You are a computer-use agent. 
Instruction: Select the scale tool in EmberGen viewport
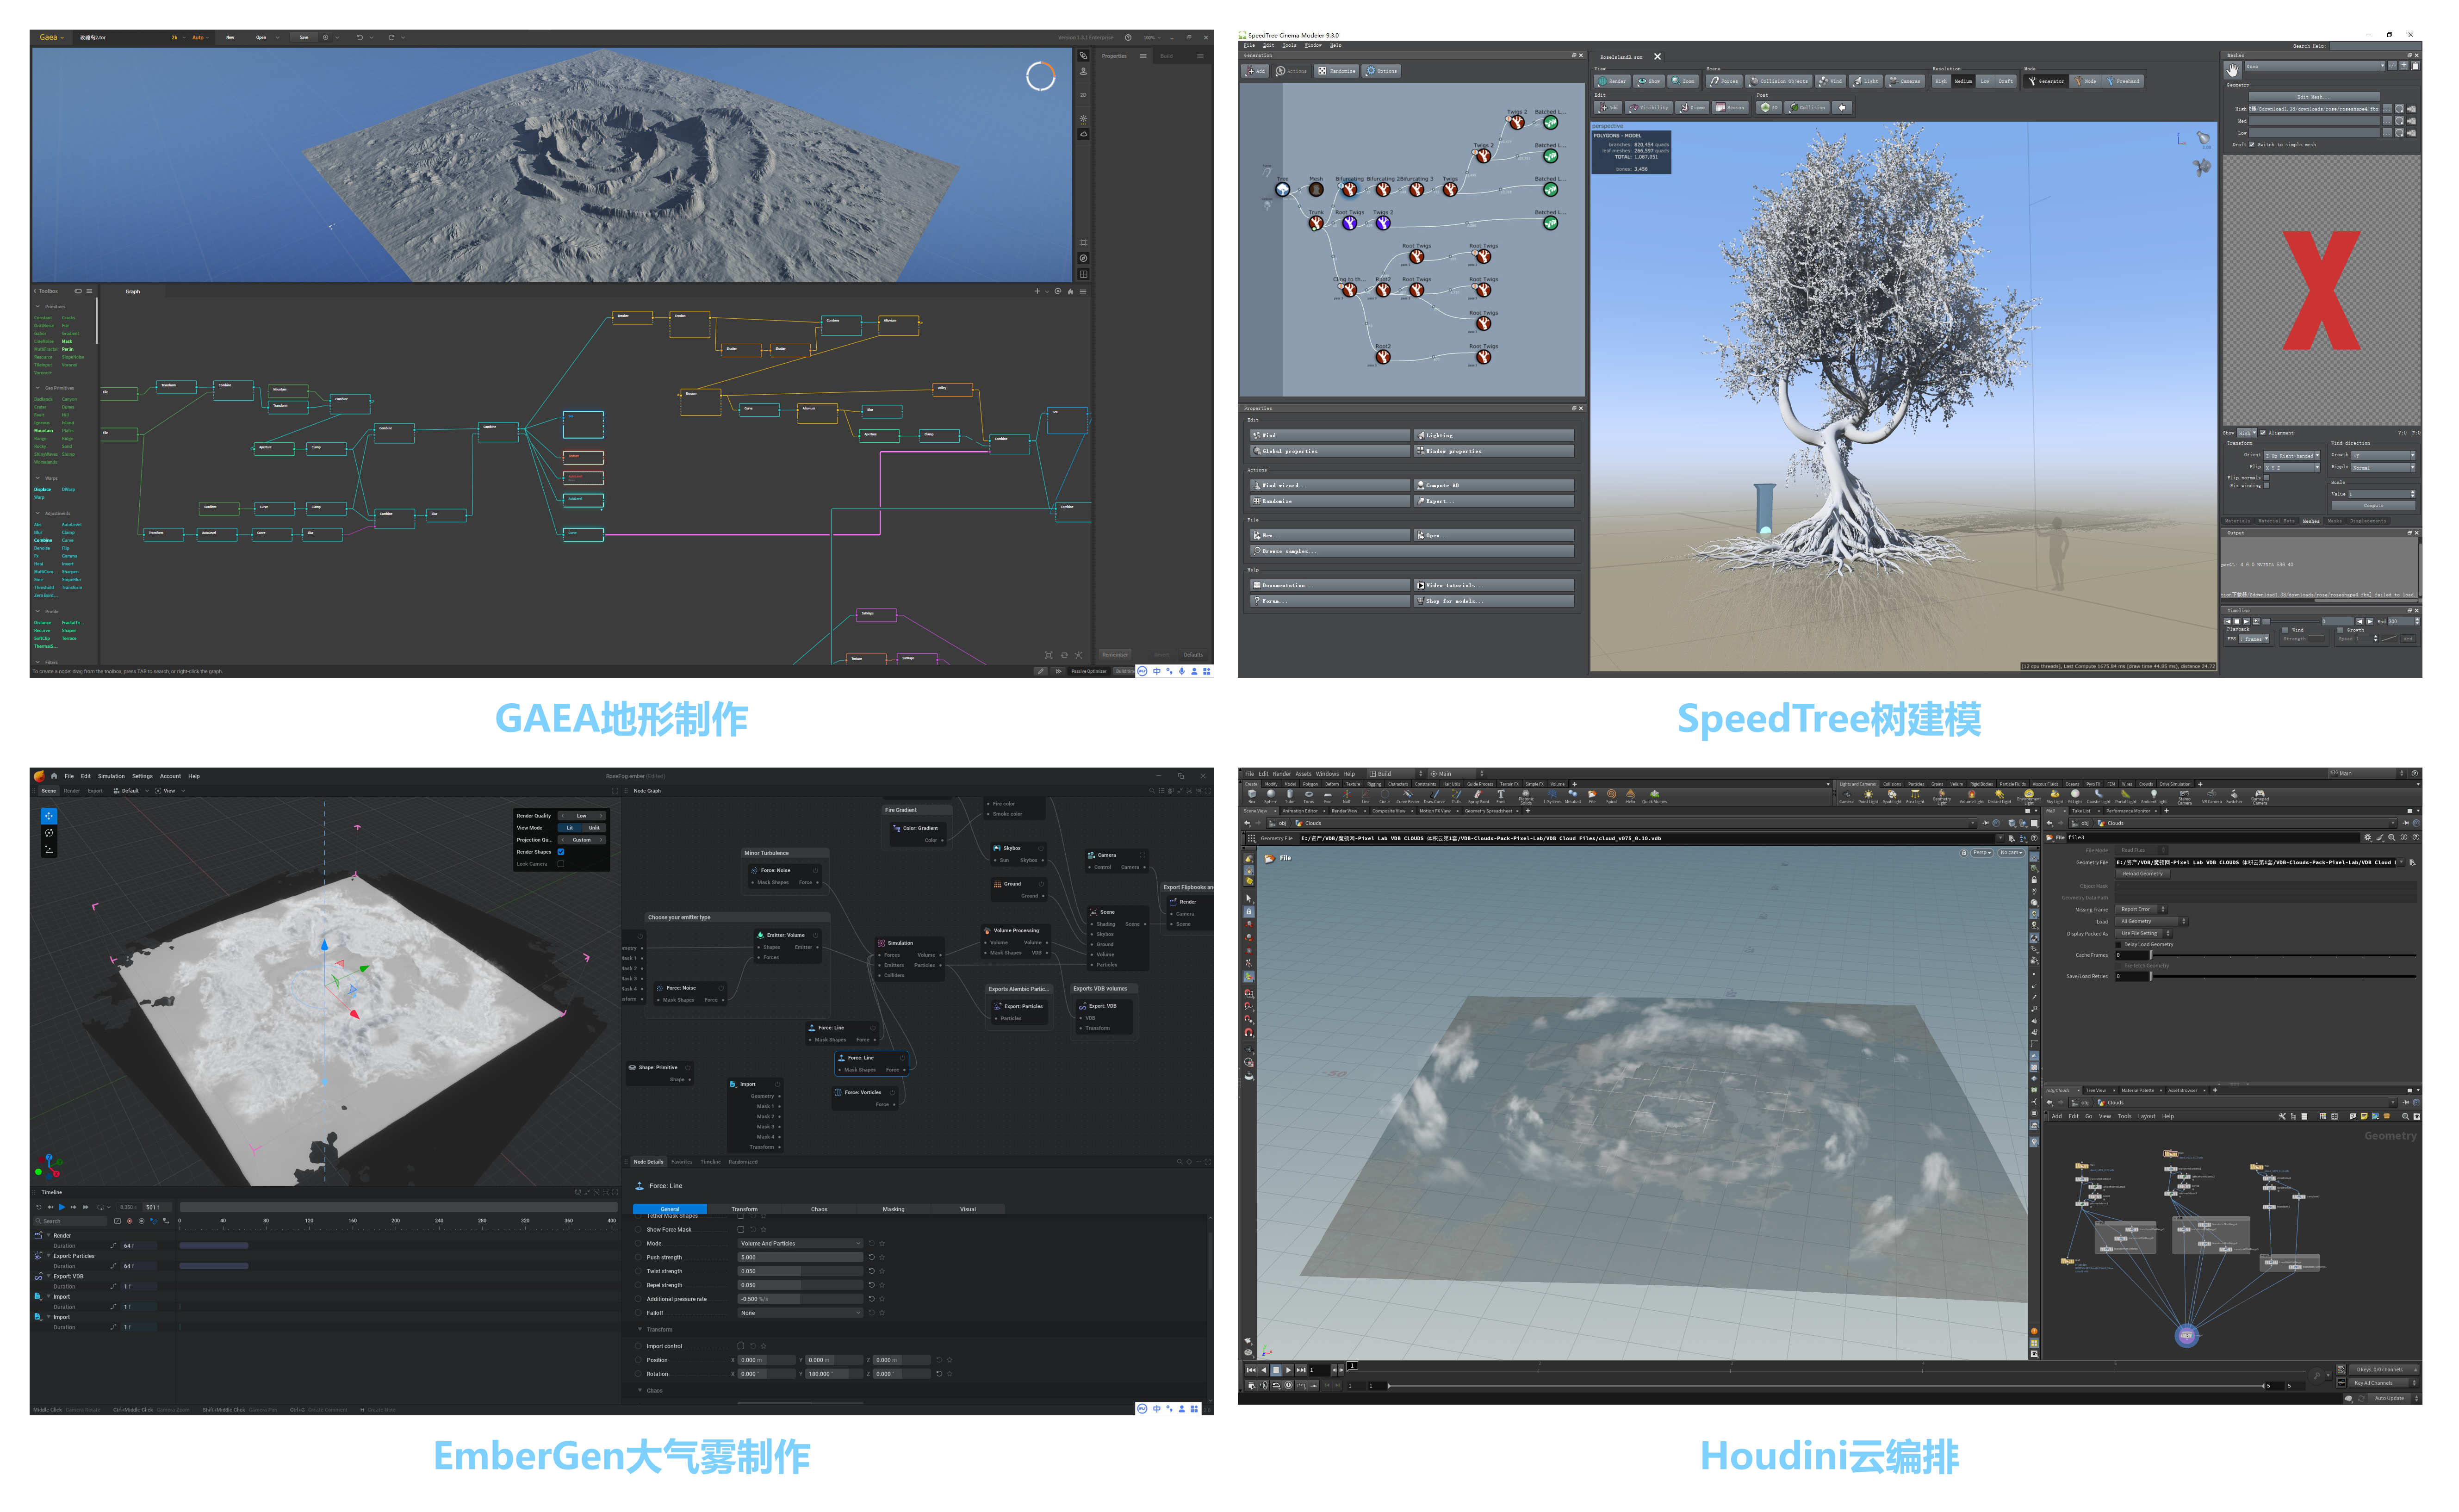pos(49,850)
